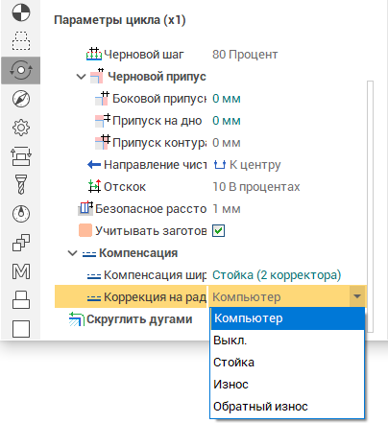Click the Припуск на дно row icon
388x423 pixels.
tap(103, 121)
